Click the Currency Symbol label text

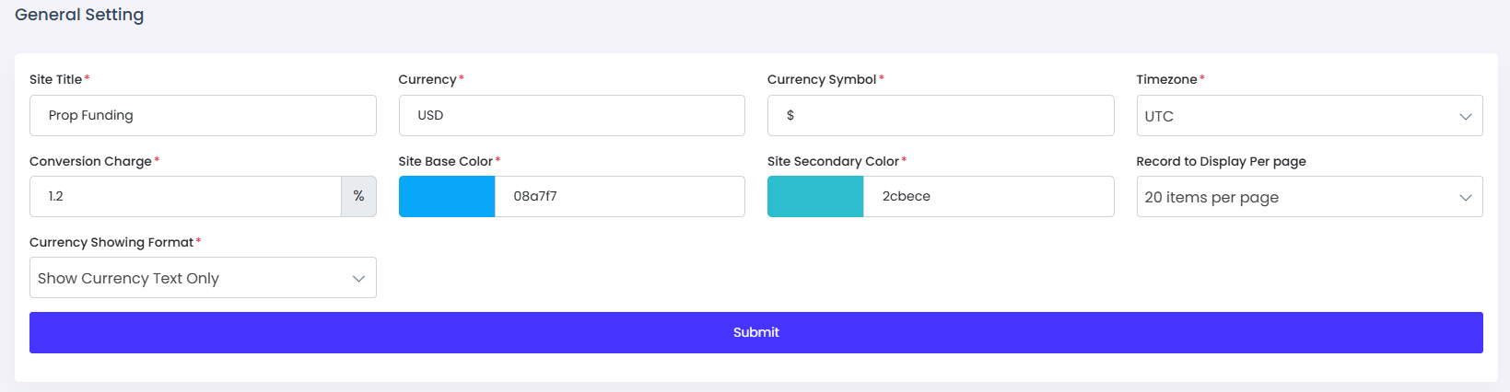click(x=821, y=79)
